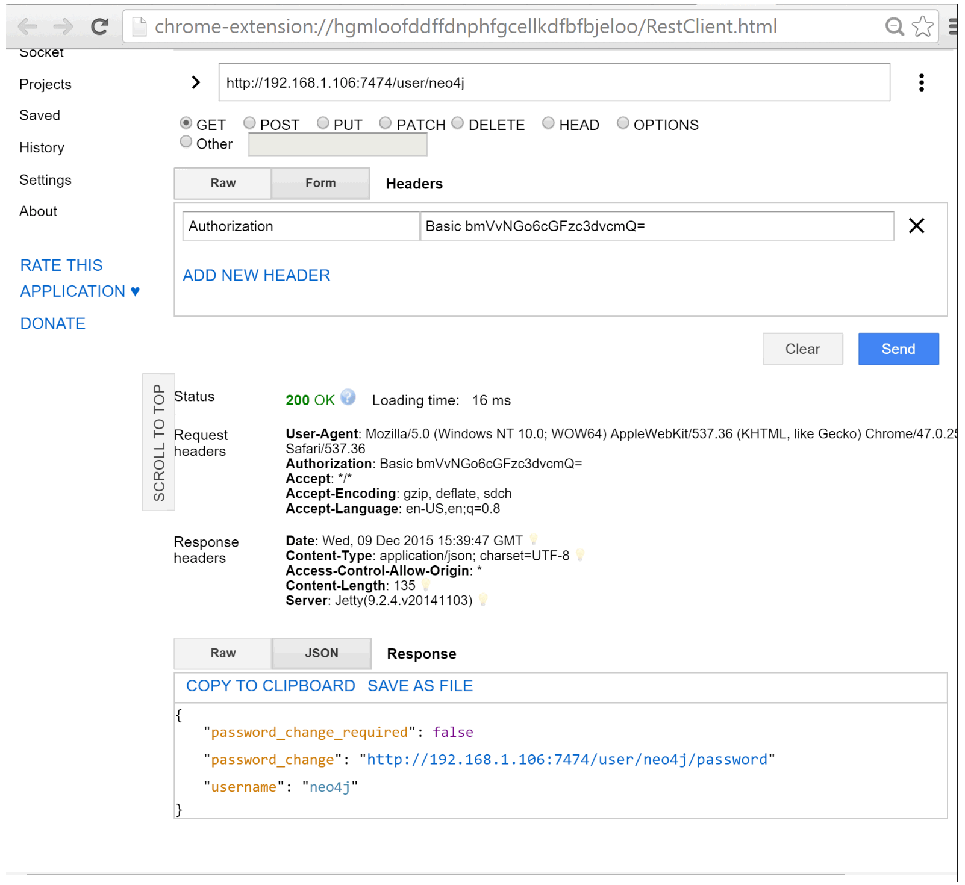Click the request URL input field
Viewport: 965px width, 885px height.
coord(554,82)
